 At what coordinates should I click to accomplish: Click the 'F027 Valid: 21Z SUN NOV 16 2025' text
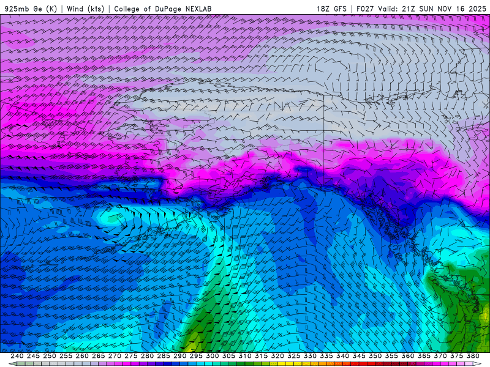pyautogui.click(x=421, y=9)
